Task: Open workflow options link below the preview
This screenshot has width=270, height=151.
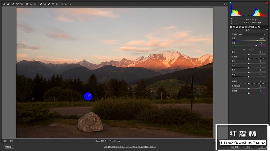Action: click(x=130, y=147)
